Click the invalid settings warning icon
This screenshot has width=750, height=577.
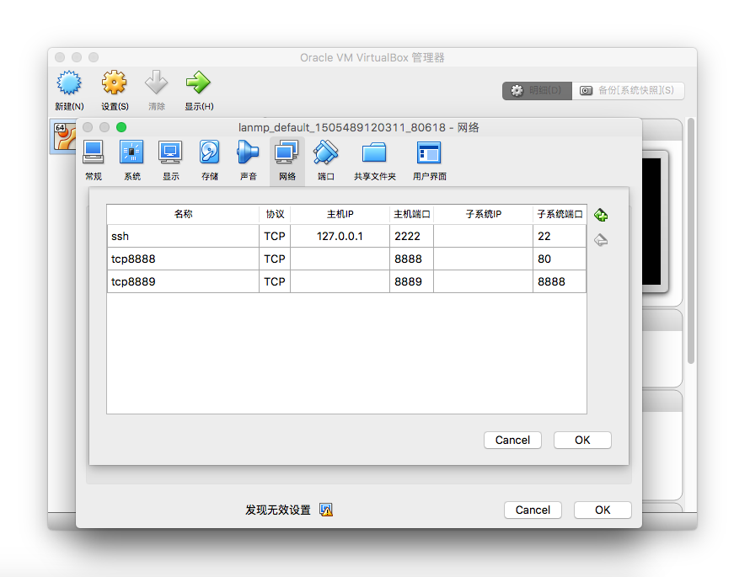[x=326, y=510]
